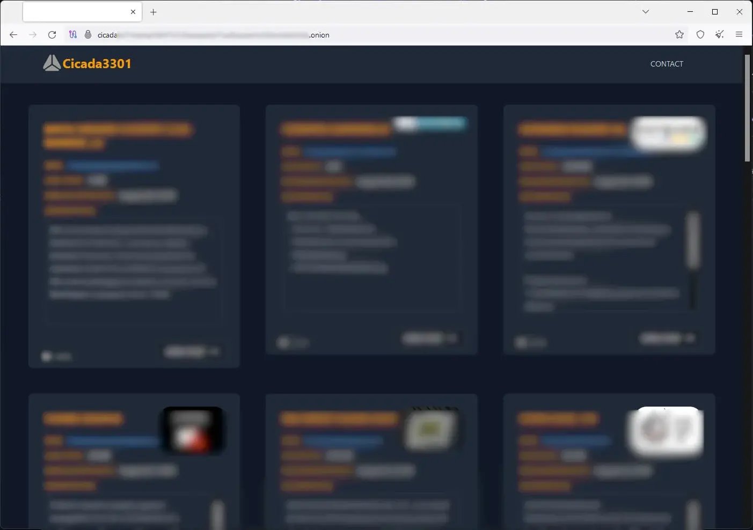This screenshot has height=530, width=753.
Task: Focus the onion address bar
Action: click(x=376, y=35)
